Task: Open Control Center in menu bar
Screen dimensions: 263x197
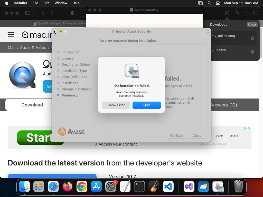Action: pos(218,3)
